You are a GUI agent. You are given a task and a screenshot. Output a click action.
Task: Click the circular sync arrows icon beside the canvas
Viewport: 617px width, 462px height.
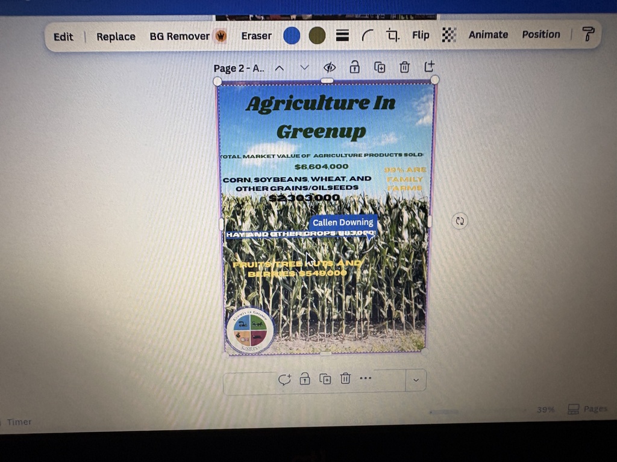460,221
